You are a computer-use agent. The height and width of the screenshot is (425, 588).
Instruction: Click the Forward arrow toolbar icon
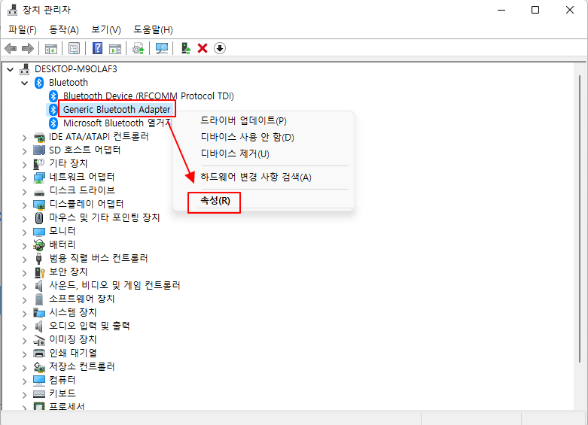(x=28, y=48)
